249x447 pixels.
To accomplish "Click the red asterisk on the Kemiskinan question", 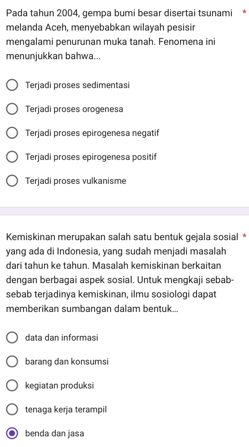I will (244, 237).
